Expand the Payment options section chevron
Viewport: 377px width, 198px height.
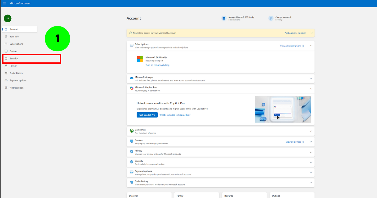pyautogui.click(x=311, y=173)
